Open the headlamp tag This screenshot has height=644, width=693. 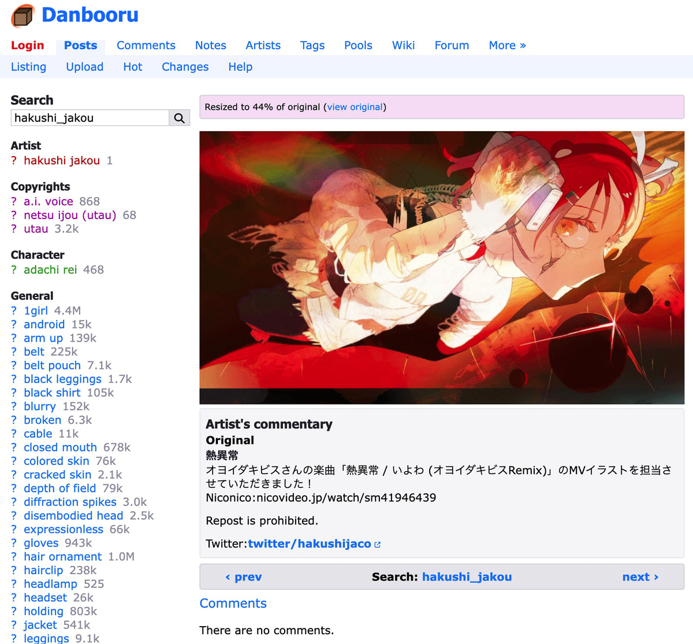coord(50,584)
